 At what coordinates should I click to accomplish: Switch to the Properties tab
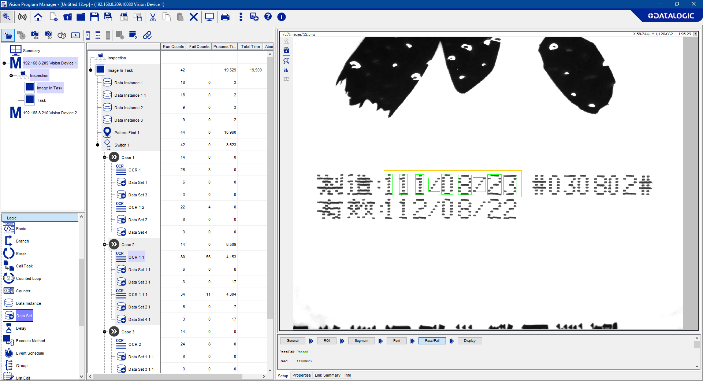coord(301,375)
